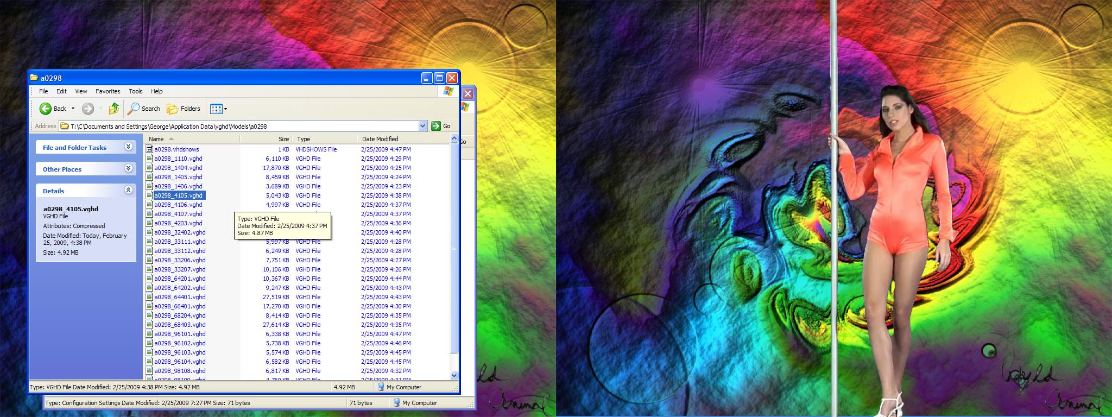Open the Back history dropdown arrow
This screenshot has width=1112, height=417.
click(x=73, y=109)
